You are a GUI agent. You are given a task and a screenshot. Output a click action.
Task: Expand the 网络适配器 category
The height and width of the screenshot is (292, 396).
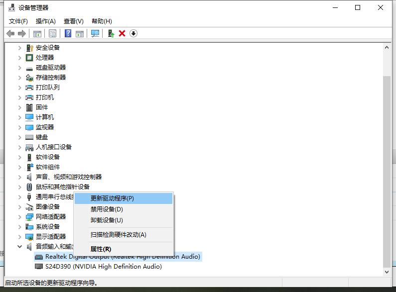pos(20,217)
